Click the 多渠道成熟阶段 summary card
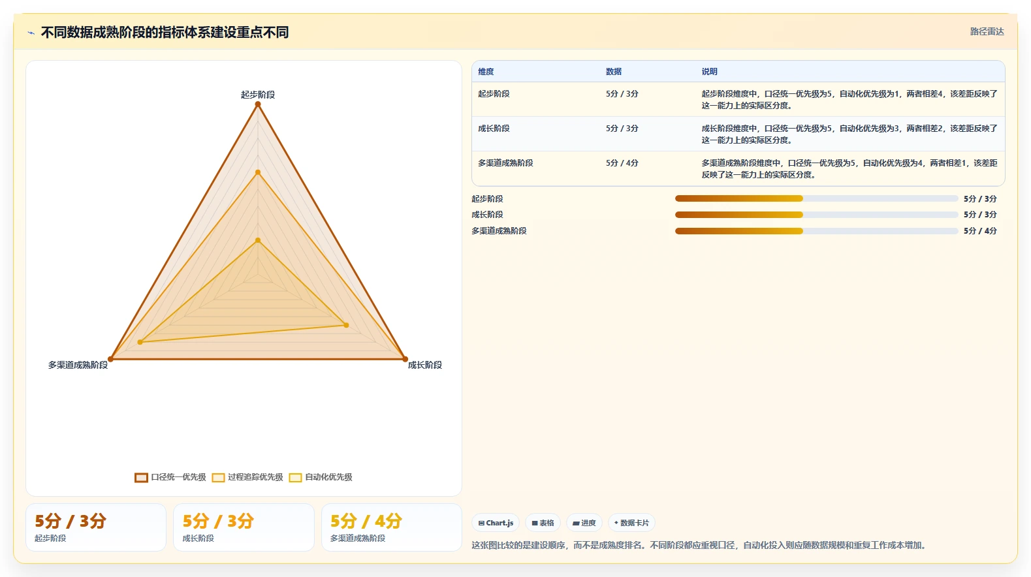 392,527
